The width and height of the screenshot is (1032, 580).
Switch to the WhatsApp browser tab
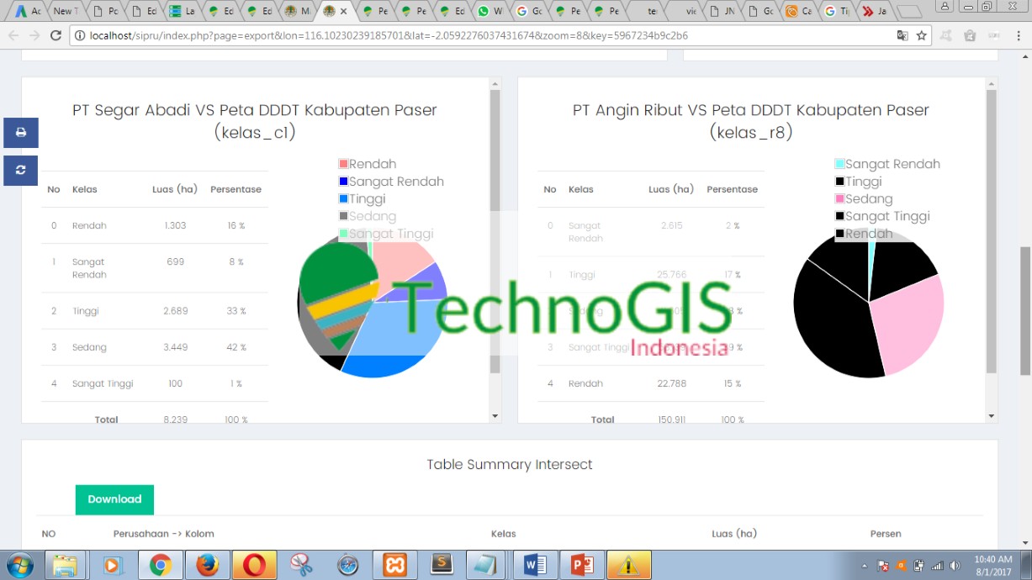click(490, 12)
